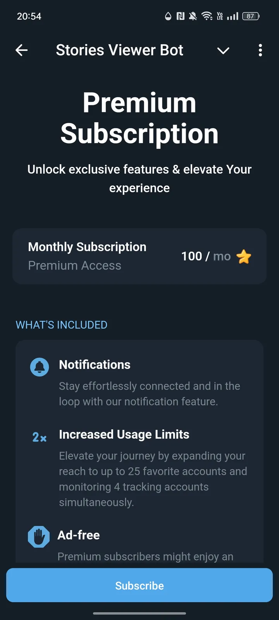
Task: Tap the Premium Subscription heading
Action: pos(139,118)
